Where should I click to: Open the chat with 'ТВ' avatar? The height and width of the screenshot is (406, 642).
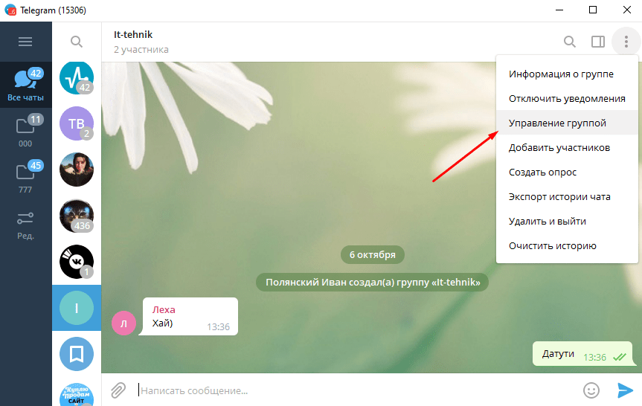click(x=76, y=123)
